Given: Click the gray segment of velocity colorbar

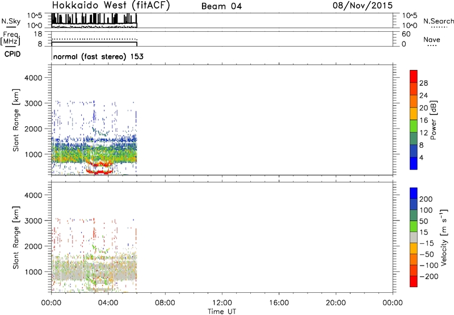Looking at the screenshot, I should 414,237.
